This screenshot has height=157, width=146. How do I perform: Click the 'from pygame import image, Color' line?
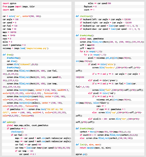tap(18, 6)
